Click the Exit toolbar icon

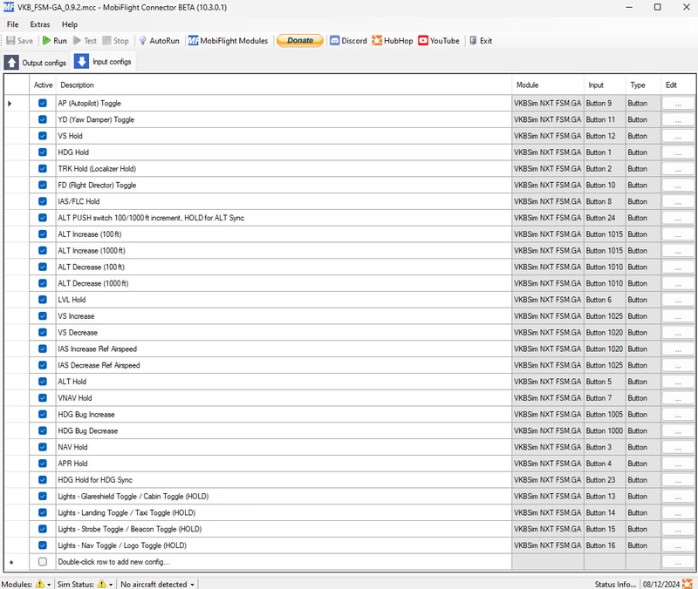(x=481, y=41)
